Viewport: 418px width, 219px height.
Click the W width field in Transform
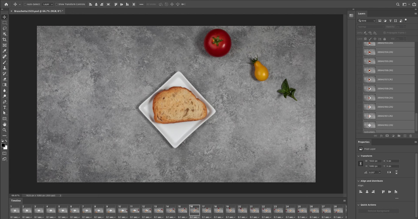click(x=375, y=161)
